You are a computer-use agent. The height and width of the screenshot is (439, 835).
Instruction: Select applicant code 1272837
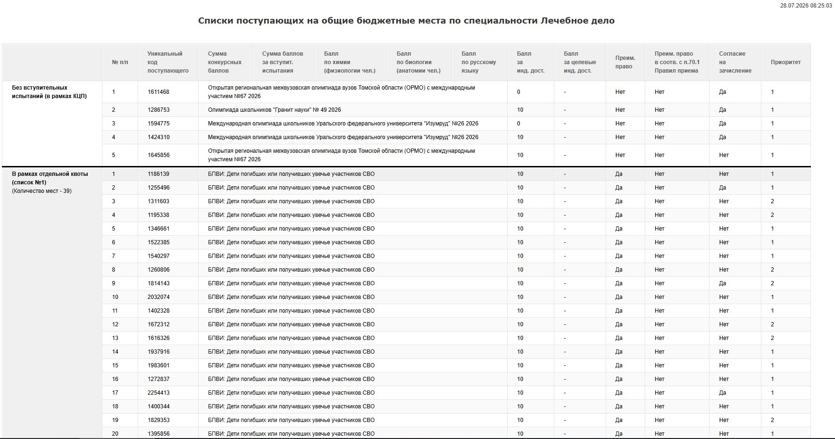pyautogui.click(x=159, y=379)
